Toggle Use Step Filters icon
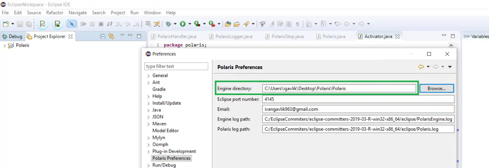The width and height of the screenshot is (489, 168). pyautogui.click(x=157, y=24)
